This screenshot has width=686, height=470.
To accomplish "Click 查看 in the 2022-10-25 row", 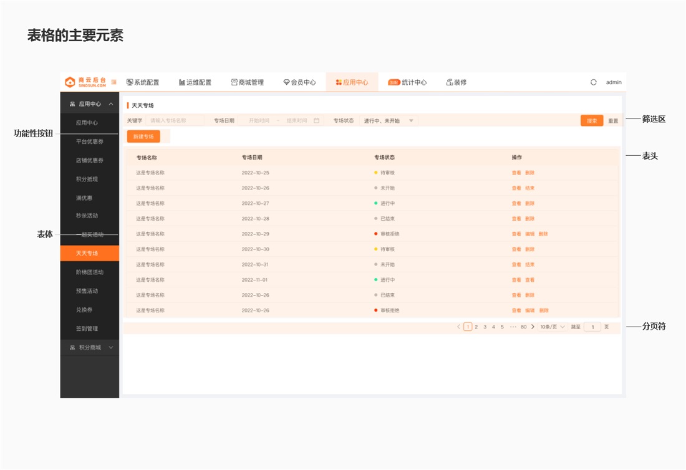I will 516,173.
